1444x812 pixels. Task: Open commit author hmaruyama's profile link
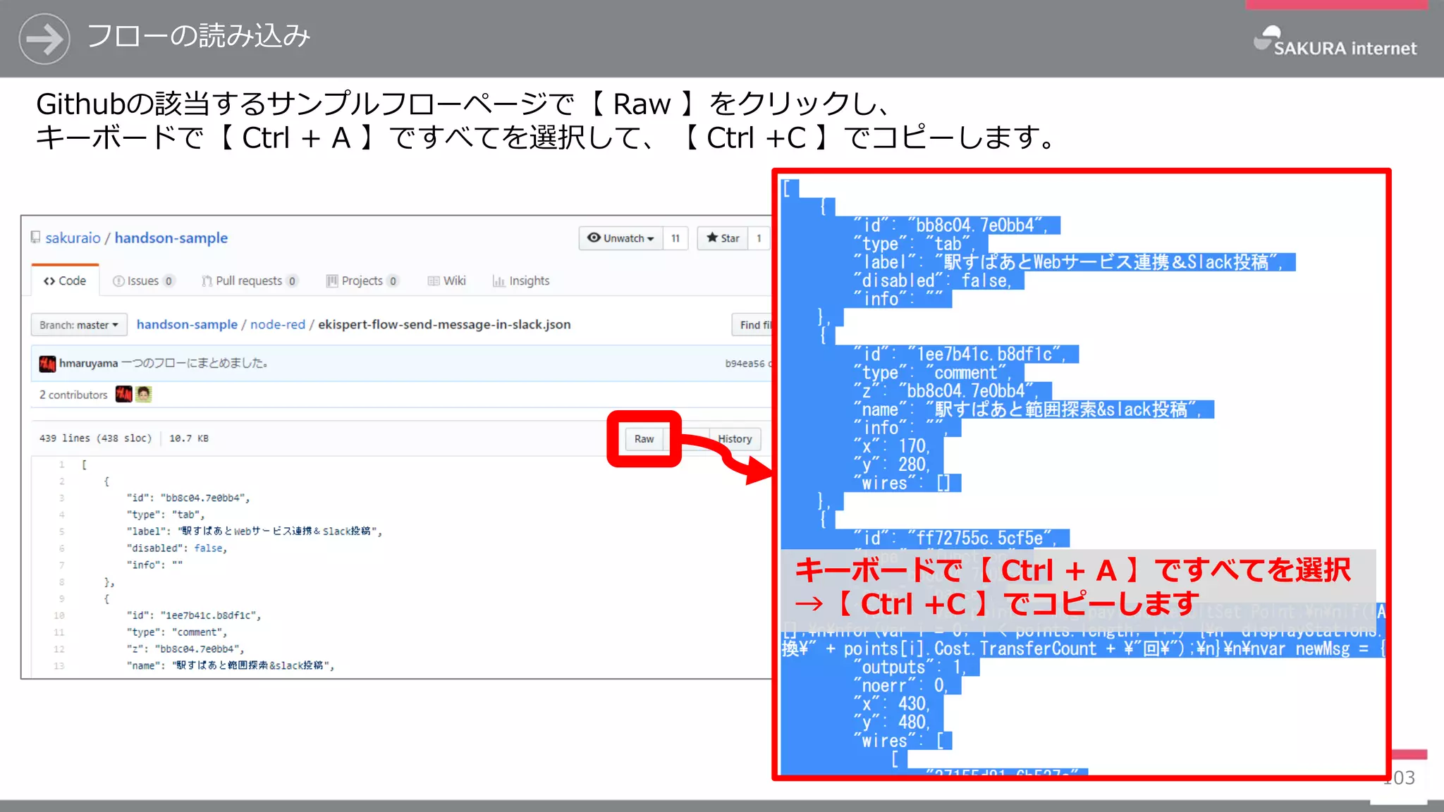click(x=88, y=363)
